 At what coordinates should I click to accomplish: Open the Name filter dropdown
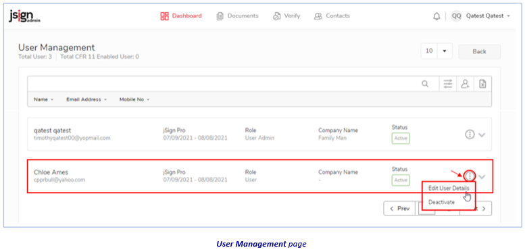(x=43, y=99)
